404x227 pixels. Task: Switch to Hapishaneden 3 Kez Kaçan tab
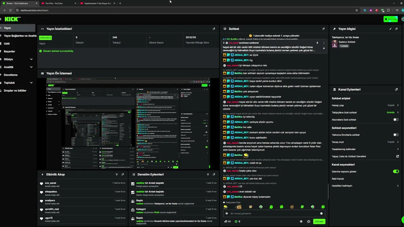[x=97, y=3]
